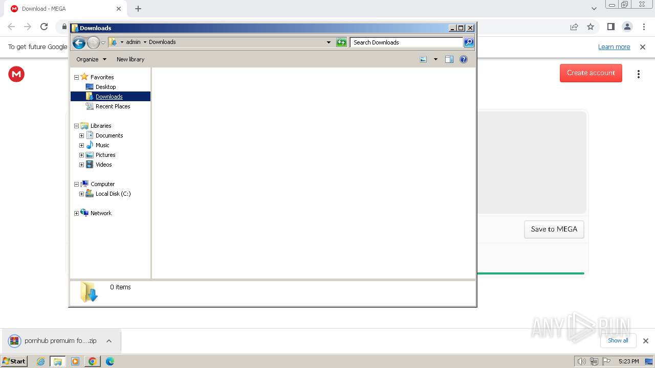Select the Videos library
Image resolution: width=655 pixels, height=368 pixels.
pos(103,165)
